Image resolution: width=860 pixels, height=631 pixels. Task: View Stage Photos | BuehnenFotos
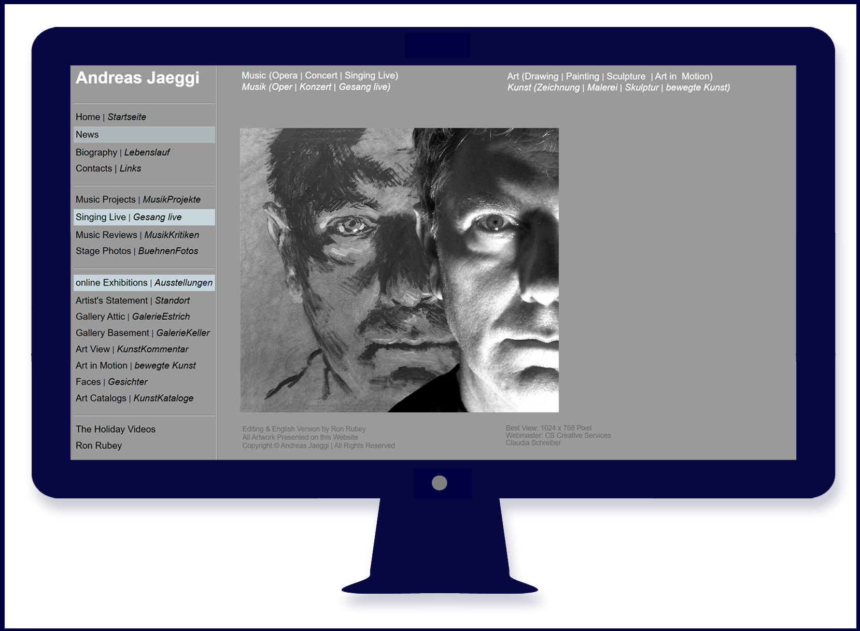point(137,251)
